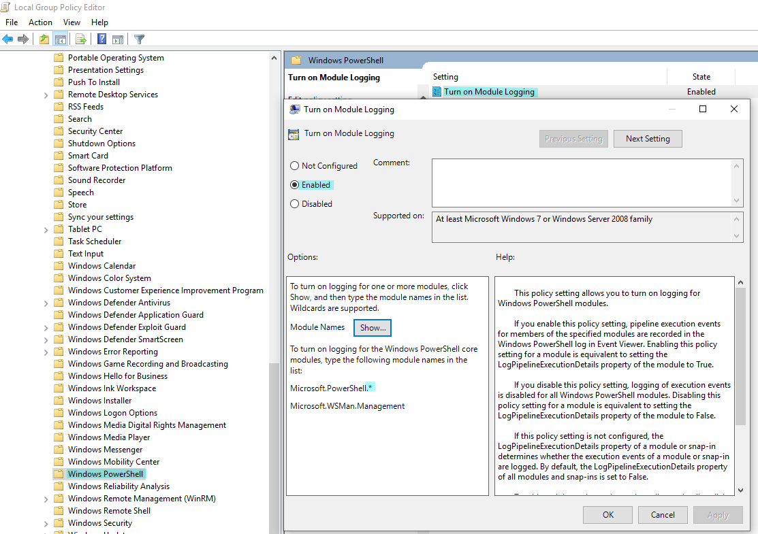Click the Filter funnel toolbar icon
The height and width of the screenshot is (534, 758).
click(x=139, y=39)
